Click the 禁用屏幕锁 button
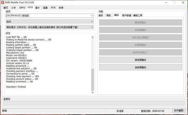Viewport: 188px width, 115px height. (x=140, y=60)
